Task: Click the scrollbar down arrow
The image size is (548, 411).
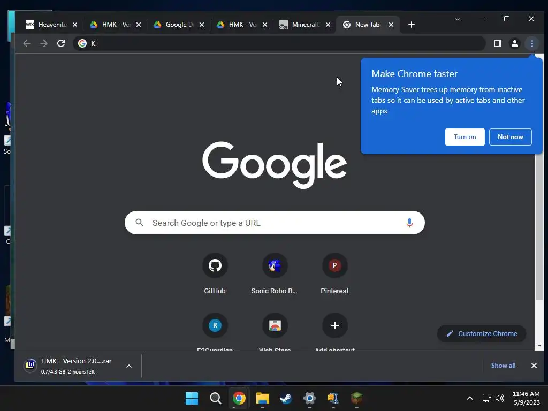Action: (539, 346)
